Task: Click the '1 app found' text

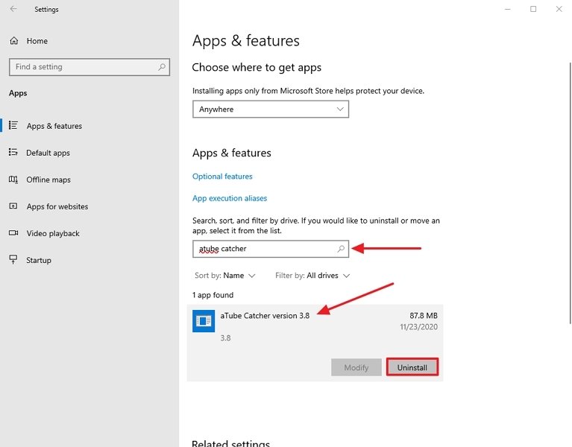Action: tap(213, 295)
